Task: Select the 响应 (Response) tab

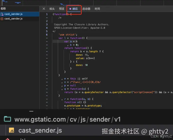Action: [74, 9]
